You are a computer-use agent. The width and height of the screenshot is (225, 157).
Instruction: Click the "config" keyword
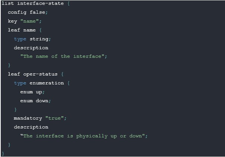click(x=17, y=12)
